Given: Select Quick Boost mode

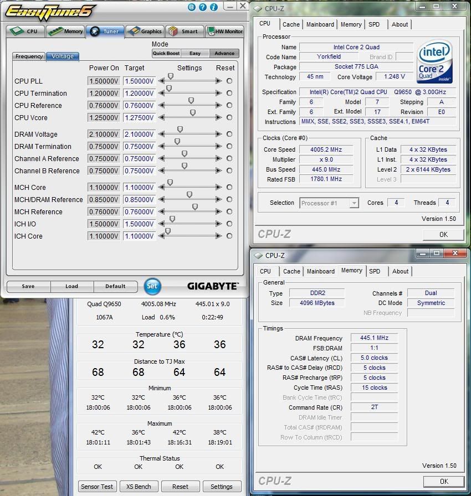Looking at the screenshot, I should (166, 53).
